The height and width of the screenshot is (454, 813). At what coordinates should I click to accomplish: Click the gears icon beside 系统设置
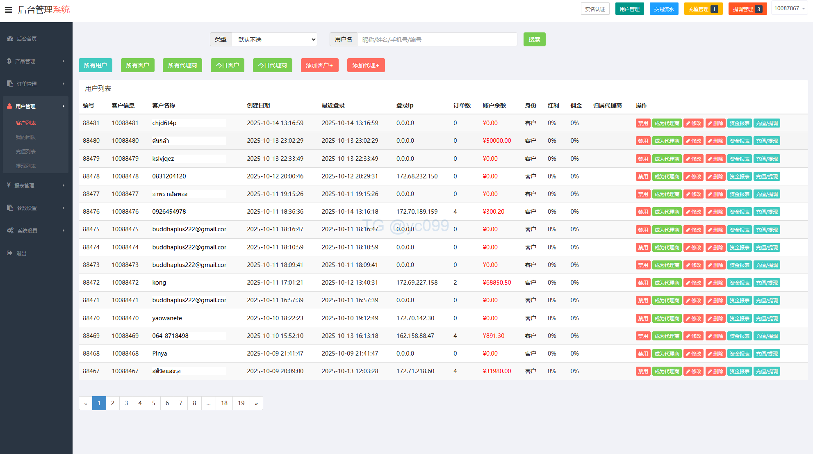[x=10, y=230]
